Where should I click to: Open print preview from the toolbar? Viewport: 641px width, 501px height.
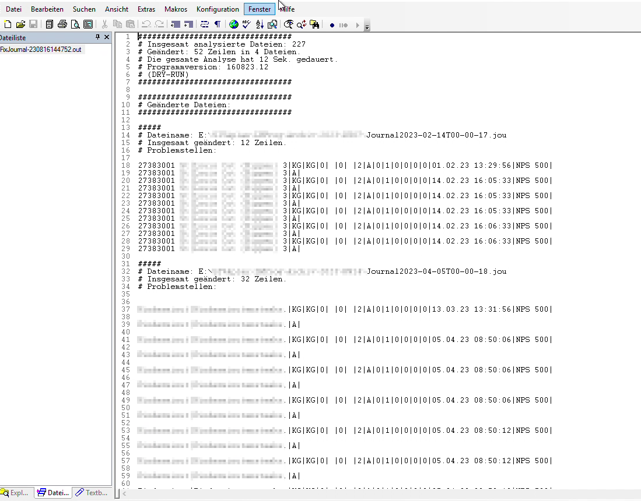[75, 24]
